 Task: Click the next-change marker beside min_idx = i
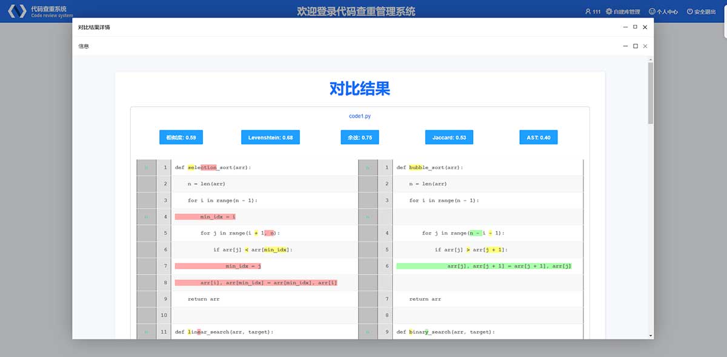point(146,216)
